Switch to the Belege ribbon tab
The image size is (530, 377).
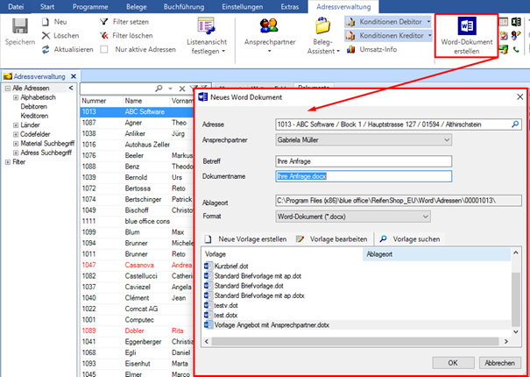coord(136,7)
